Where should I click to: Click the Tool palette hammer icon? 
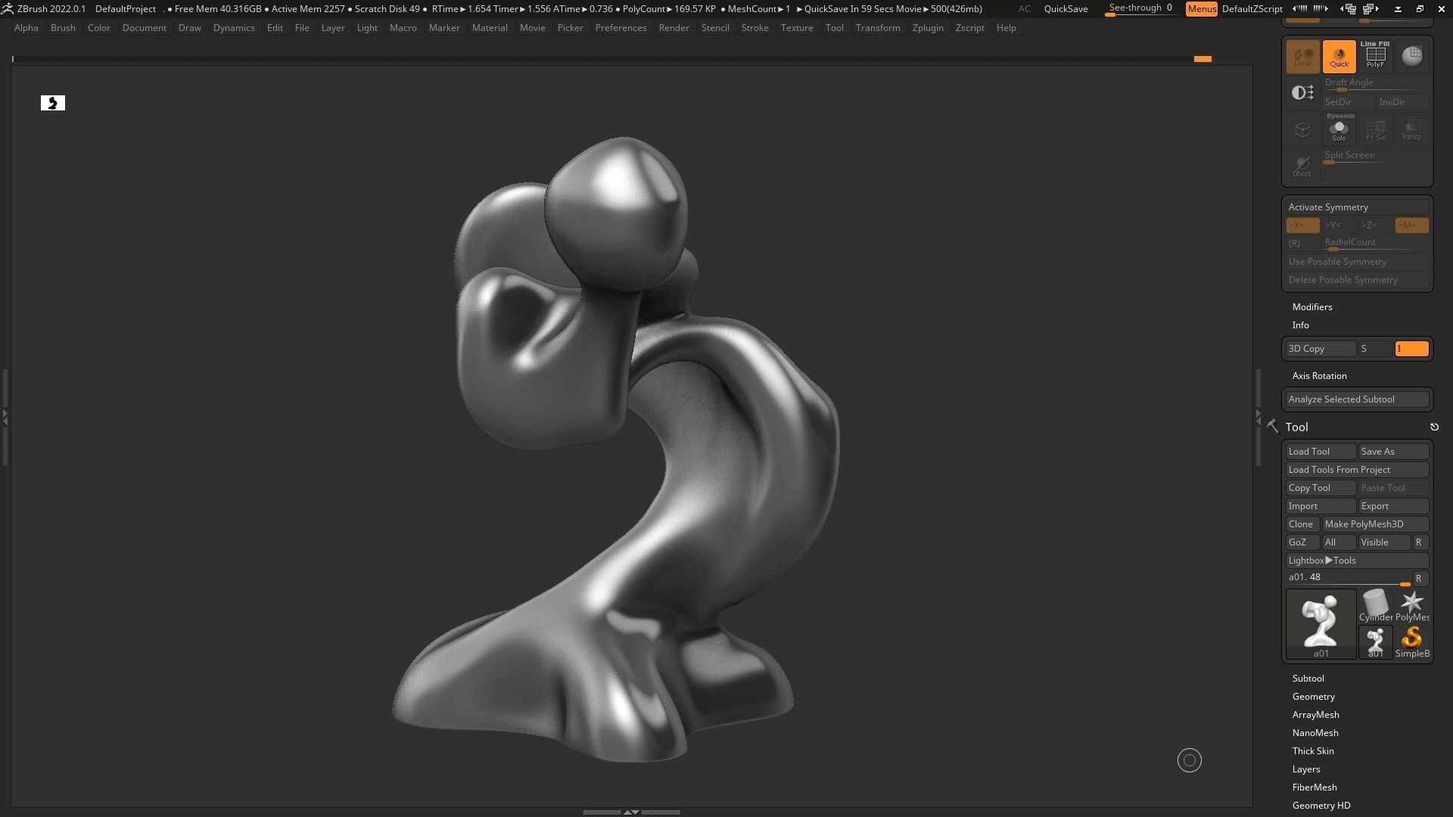point(1273,427)
